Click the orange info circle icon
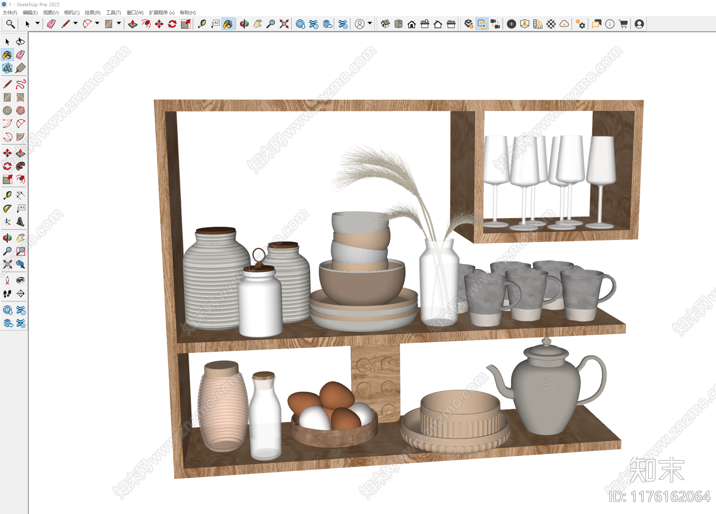 click(x=609, y=24)
